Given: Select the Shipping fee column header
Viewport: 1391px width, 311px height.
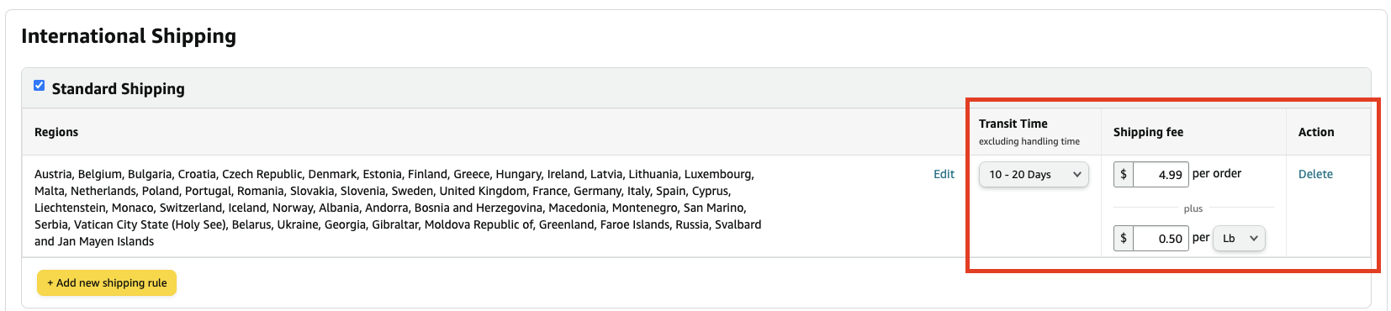Looking at the screenshot, I should (x=1148, y=132).
